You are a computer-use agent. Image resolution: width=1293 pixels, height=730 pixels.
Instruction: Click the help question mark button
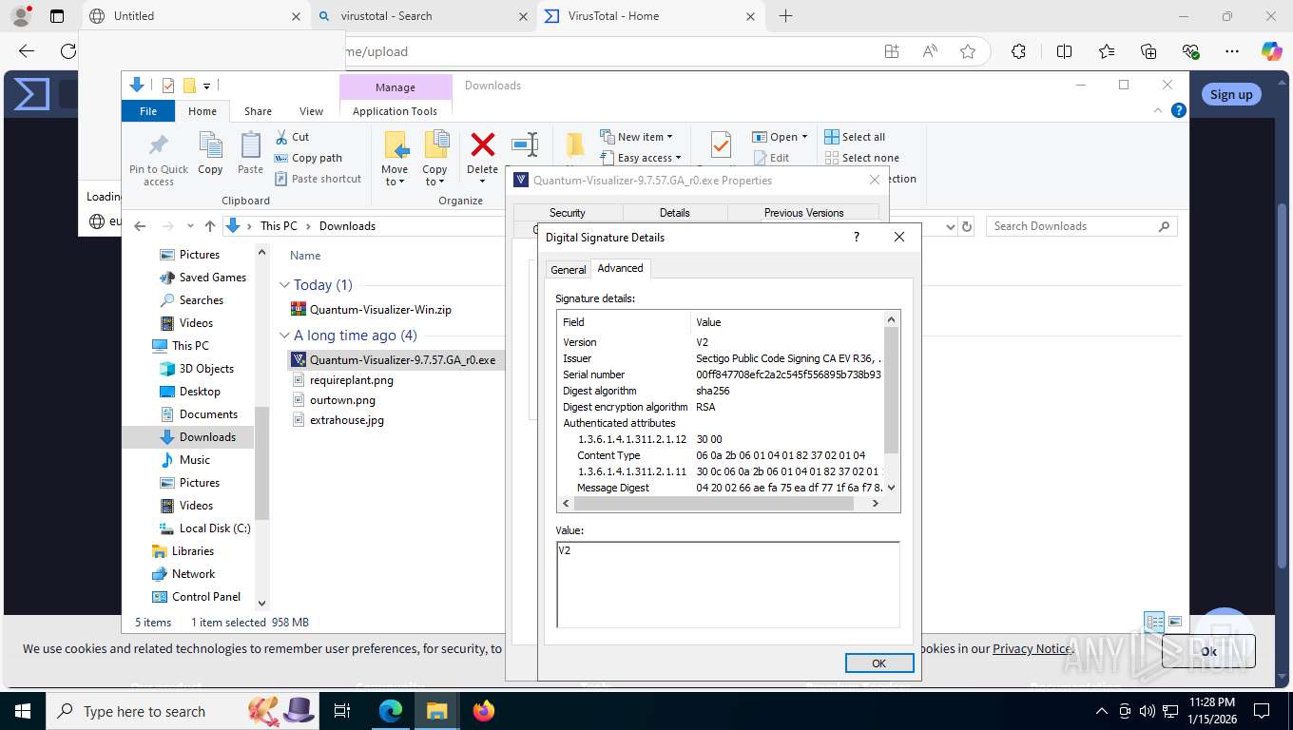coord(857,237)
